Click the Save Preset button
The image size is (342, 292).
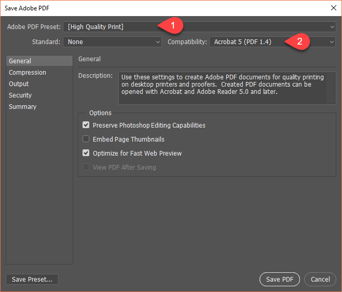coord(32,280)
